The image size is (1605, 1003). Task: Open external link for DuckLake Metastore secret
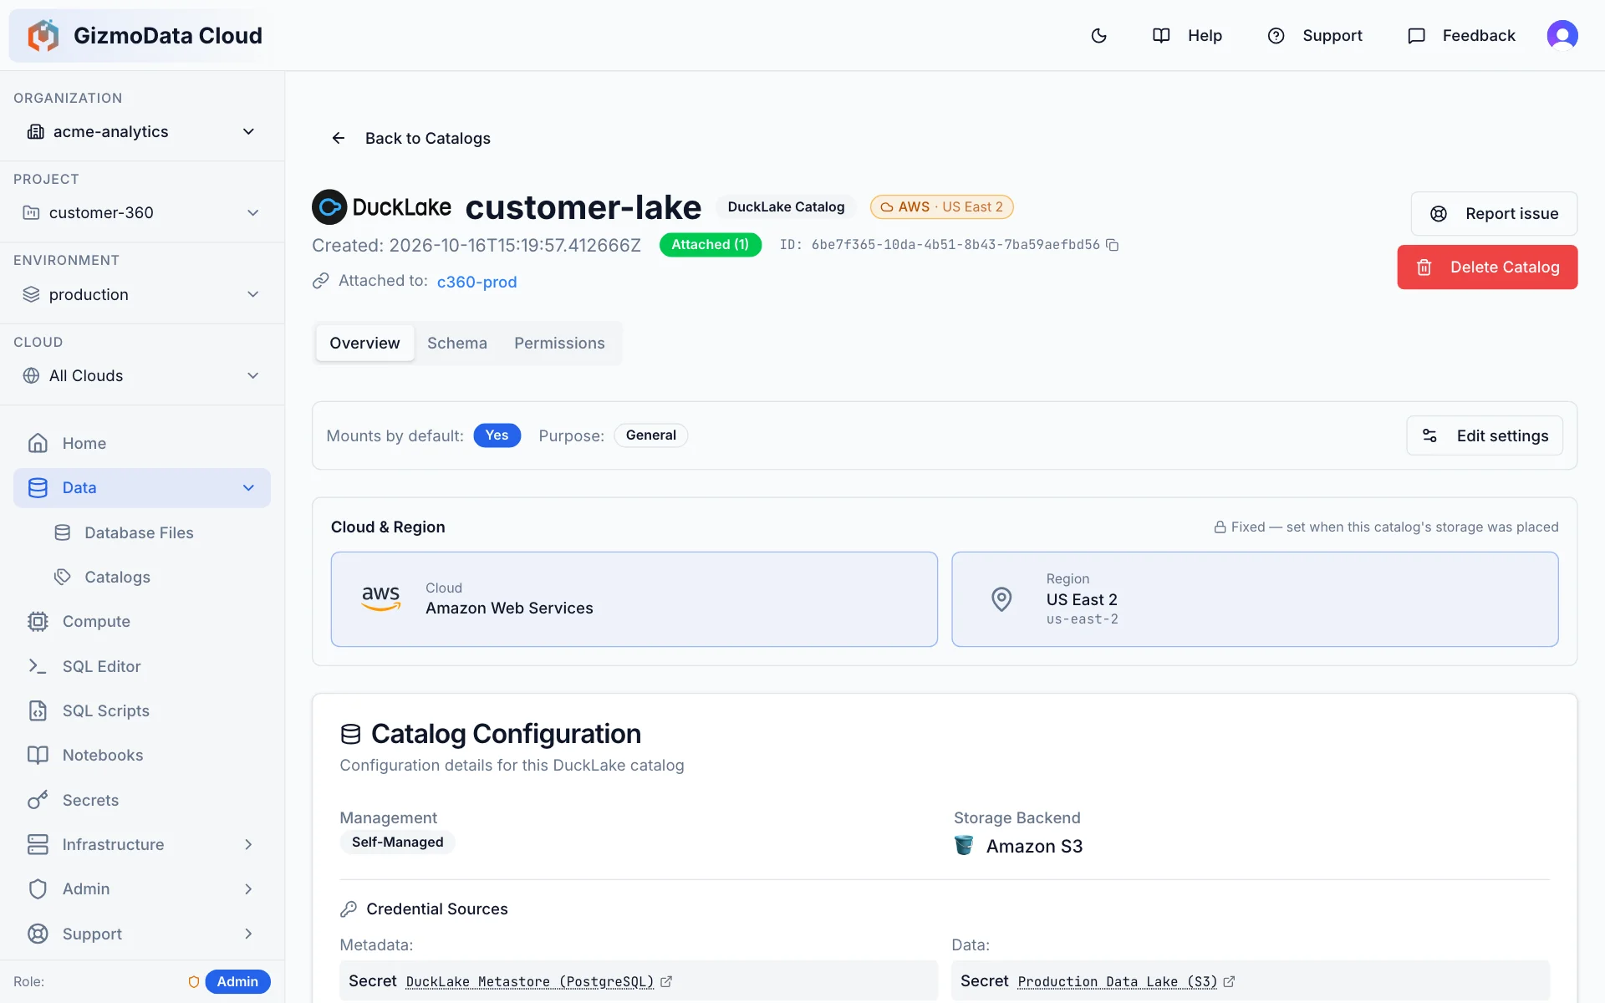[x=666, y=981]
